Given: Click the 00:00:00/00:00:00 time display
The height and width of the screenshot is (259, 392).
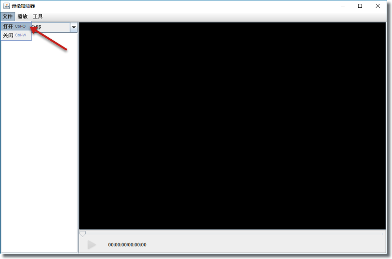Looking at the screenshot, I should pyautogui.click(x=127, y=245).
